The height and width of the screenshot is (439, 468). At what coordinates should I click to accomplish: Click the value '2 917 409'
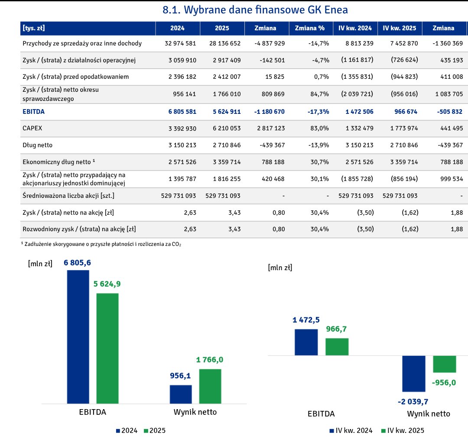coord(227,60)
